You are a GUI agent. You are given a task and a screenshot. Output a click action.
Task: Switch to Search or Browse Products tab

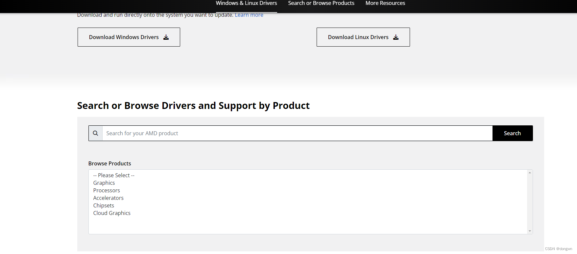click(x=321, y=3)
